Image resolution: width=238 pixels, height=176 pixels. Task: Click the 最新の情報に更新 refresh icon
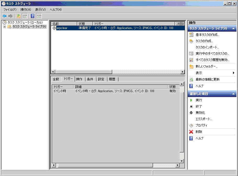(191, 79)
